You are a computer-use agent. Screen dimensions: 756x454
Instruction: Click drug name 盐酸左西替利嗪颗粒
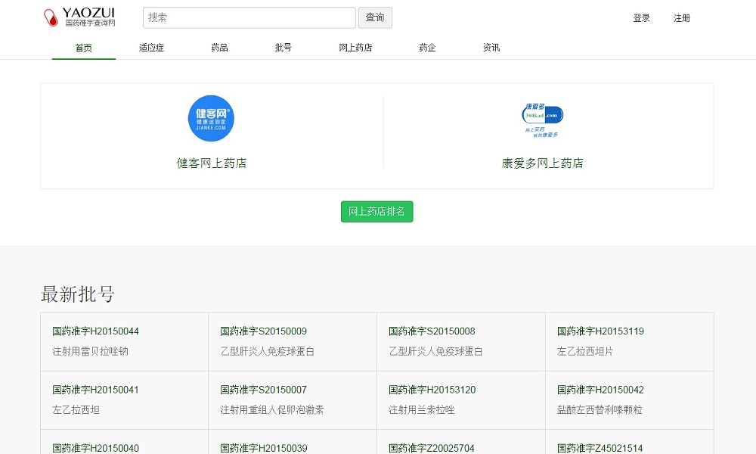600,410
